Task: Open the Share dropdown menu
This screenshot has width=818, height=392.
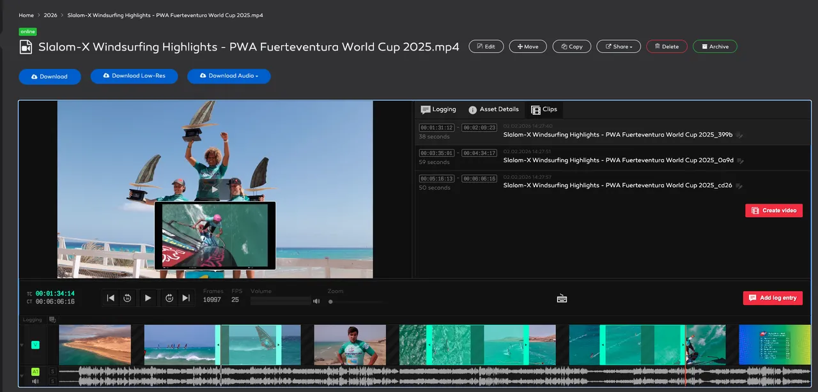Action: (x=619, y=47)
